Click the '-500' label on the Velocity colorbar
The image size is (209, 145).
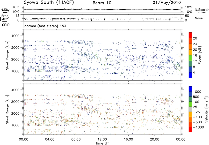(198, 122)
